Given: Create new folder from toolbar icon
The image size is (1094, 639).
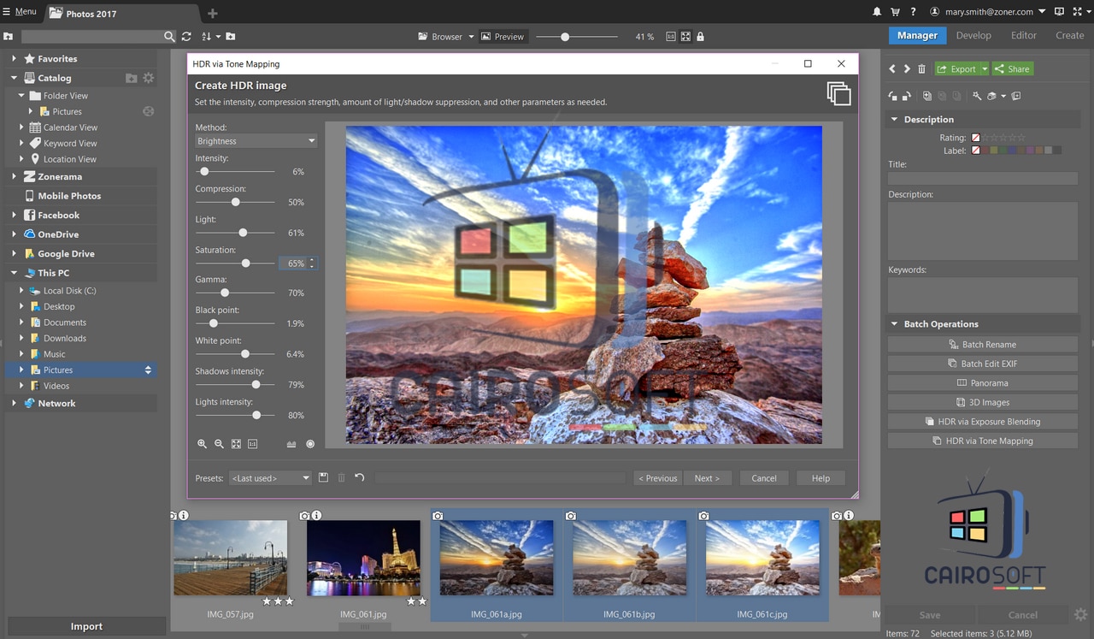Looking at the screenshot, I should (231, 37).
